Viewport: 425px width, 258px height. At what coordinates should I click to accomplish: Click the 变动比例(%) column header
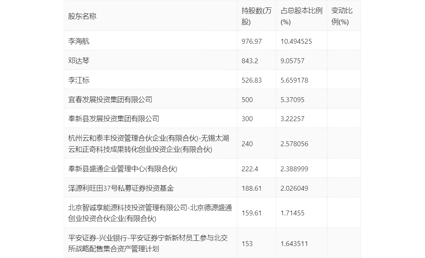click(342, 16)
